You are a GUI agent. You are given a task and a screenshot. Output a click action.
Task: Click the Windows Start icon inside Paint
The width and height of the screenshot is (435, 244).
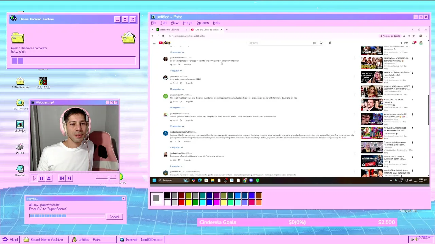coord(154,180)
